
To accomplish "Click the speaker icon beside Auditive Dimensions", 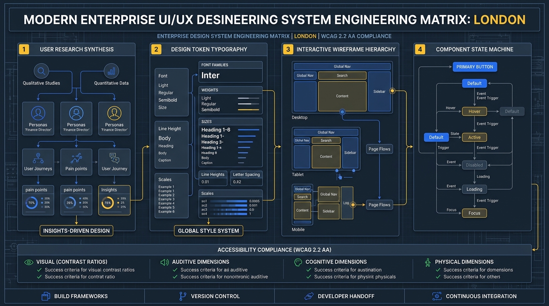I will [164, 262].
